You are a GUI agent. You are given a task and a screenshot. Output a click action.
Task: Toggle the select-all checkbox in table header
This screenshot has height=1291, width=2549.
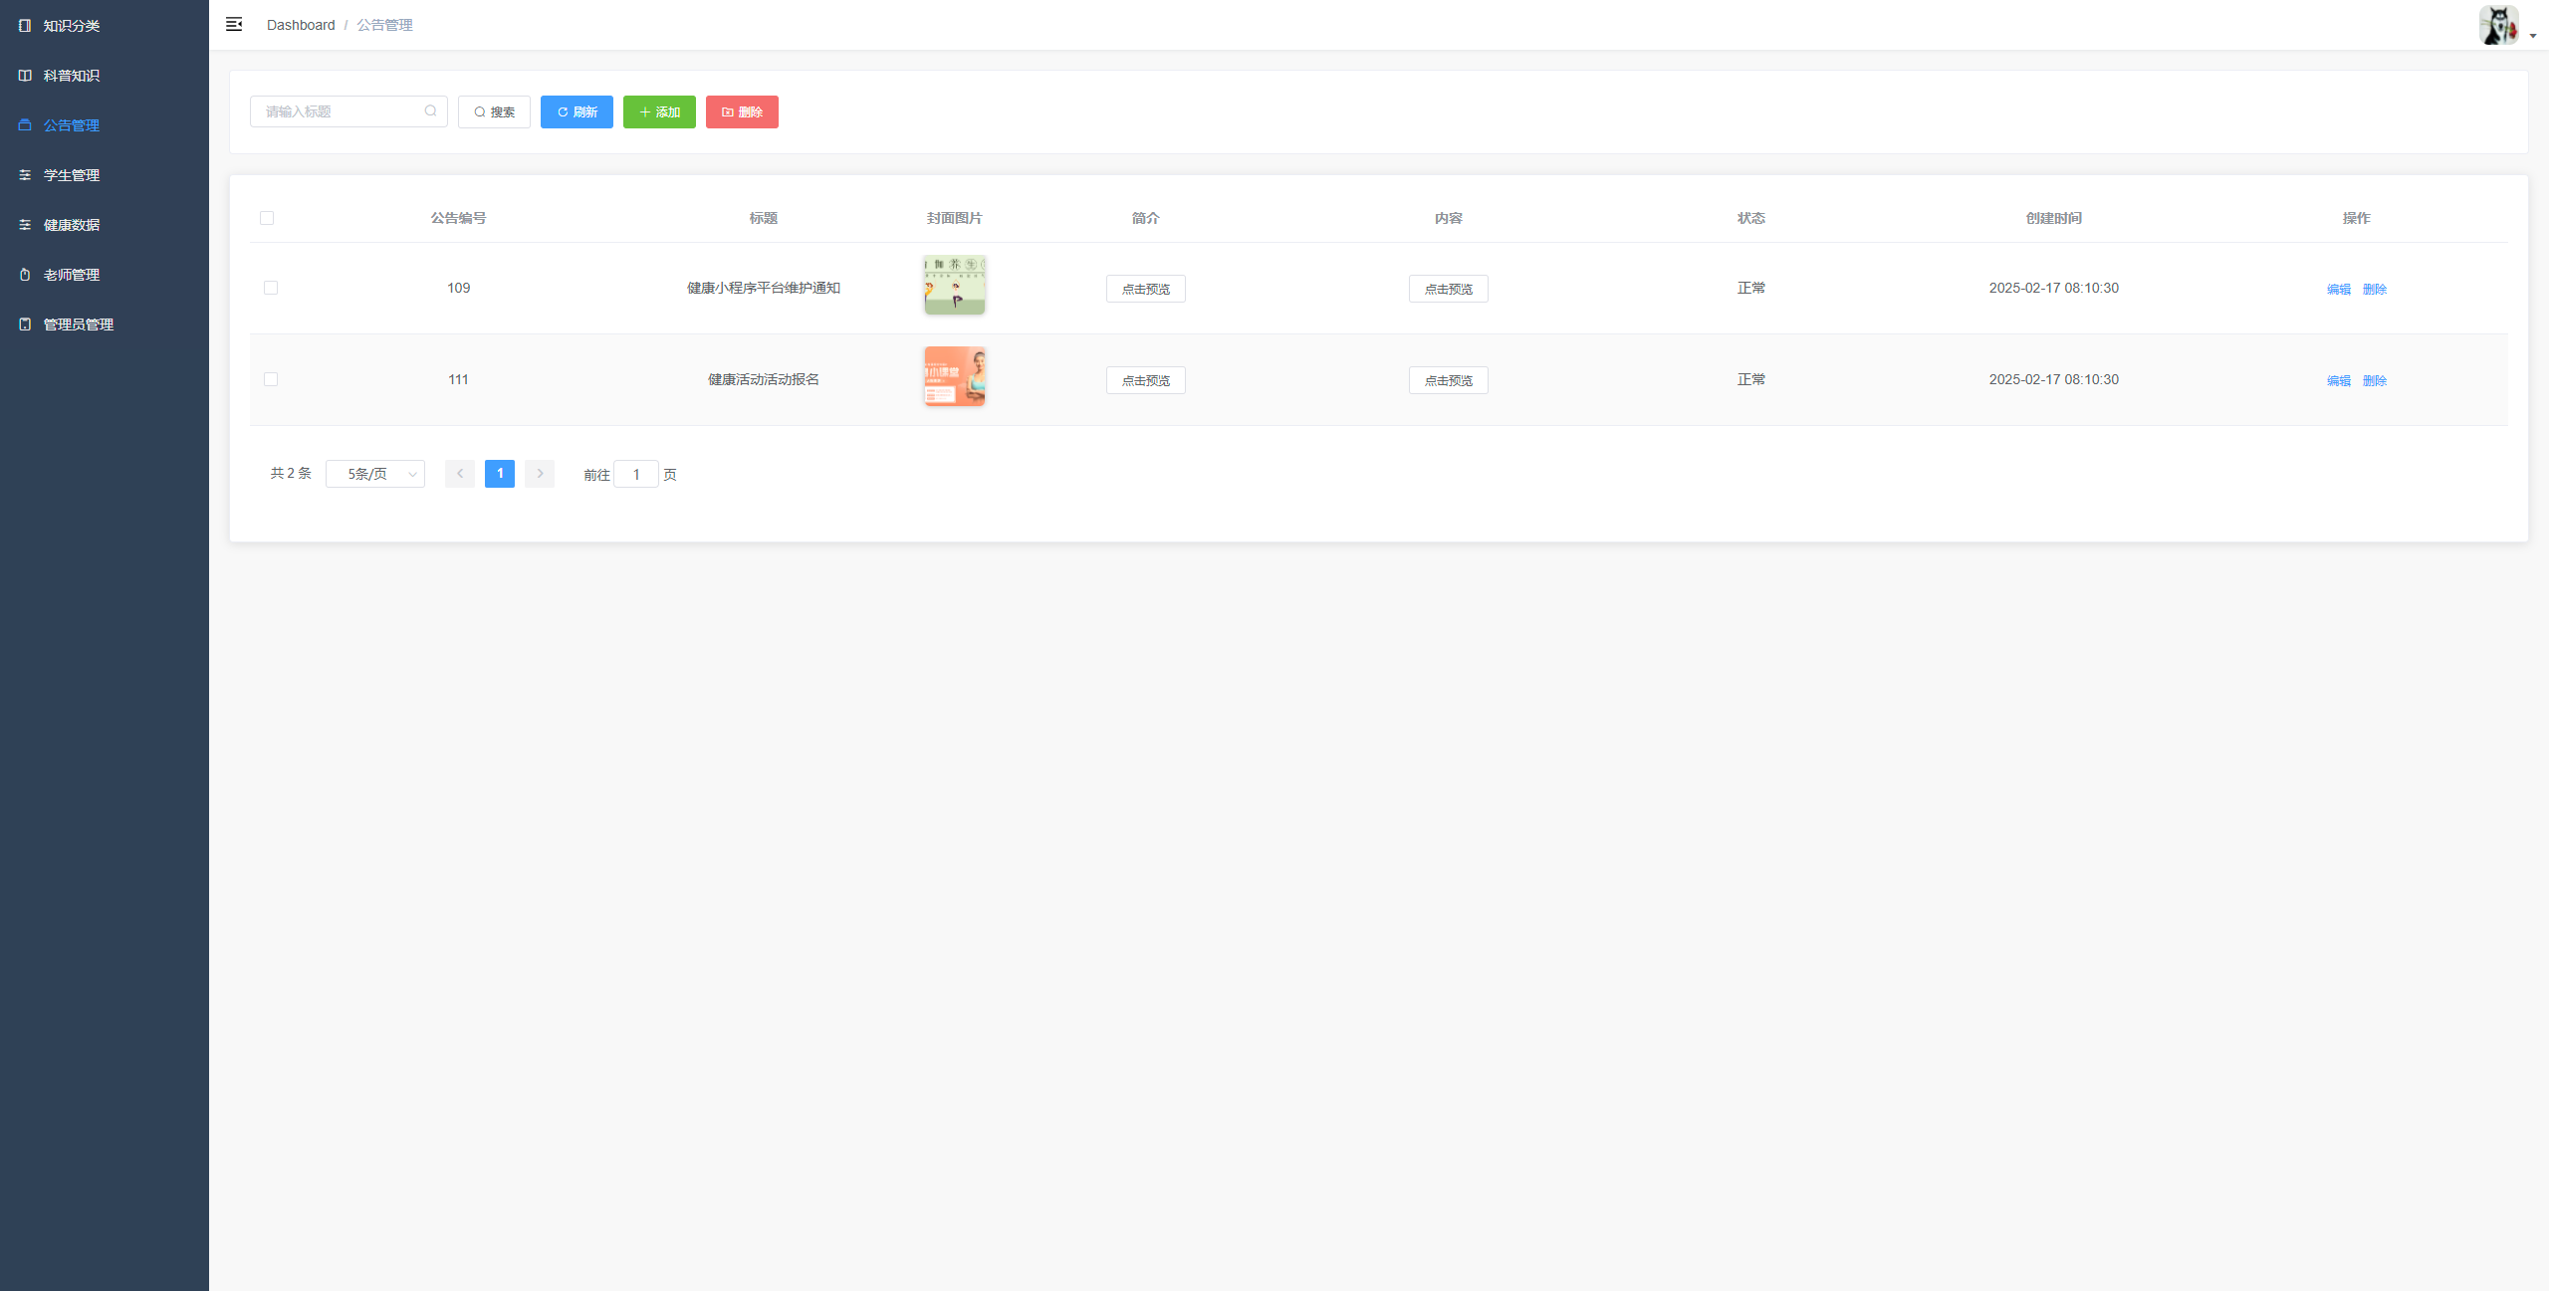pyautogui.click(x=267, y=218)
